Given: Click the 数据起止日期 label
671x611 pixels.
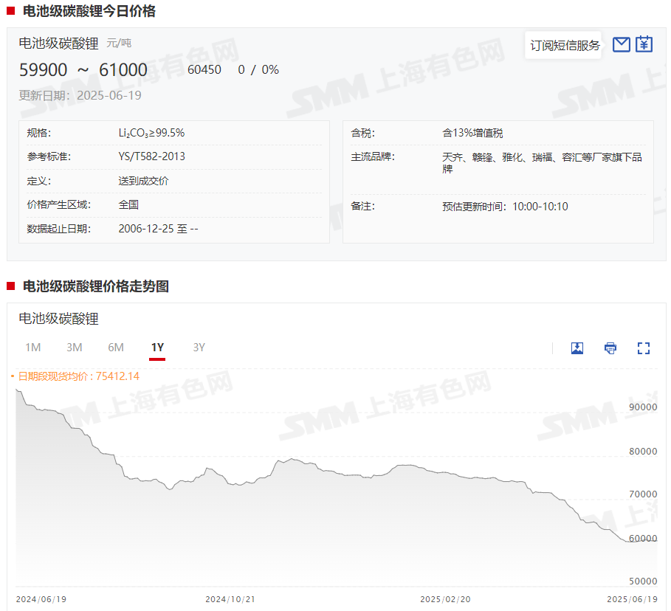Looking at the screenshot, I should 58,229.
